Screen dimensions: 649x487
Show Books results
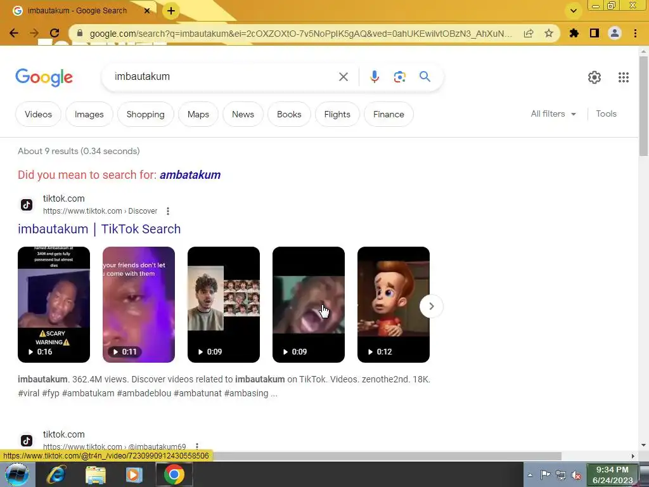point(289,114)
